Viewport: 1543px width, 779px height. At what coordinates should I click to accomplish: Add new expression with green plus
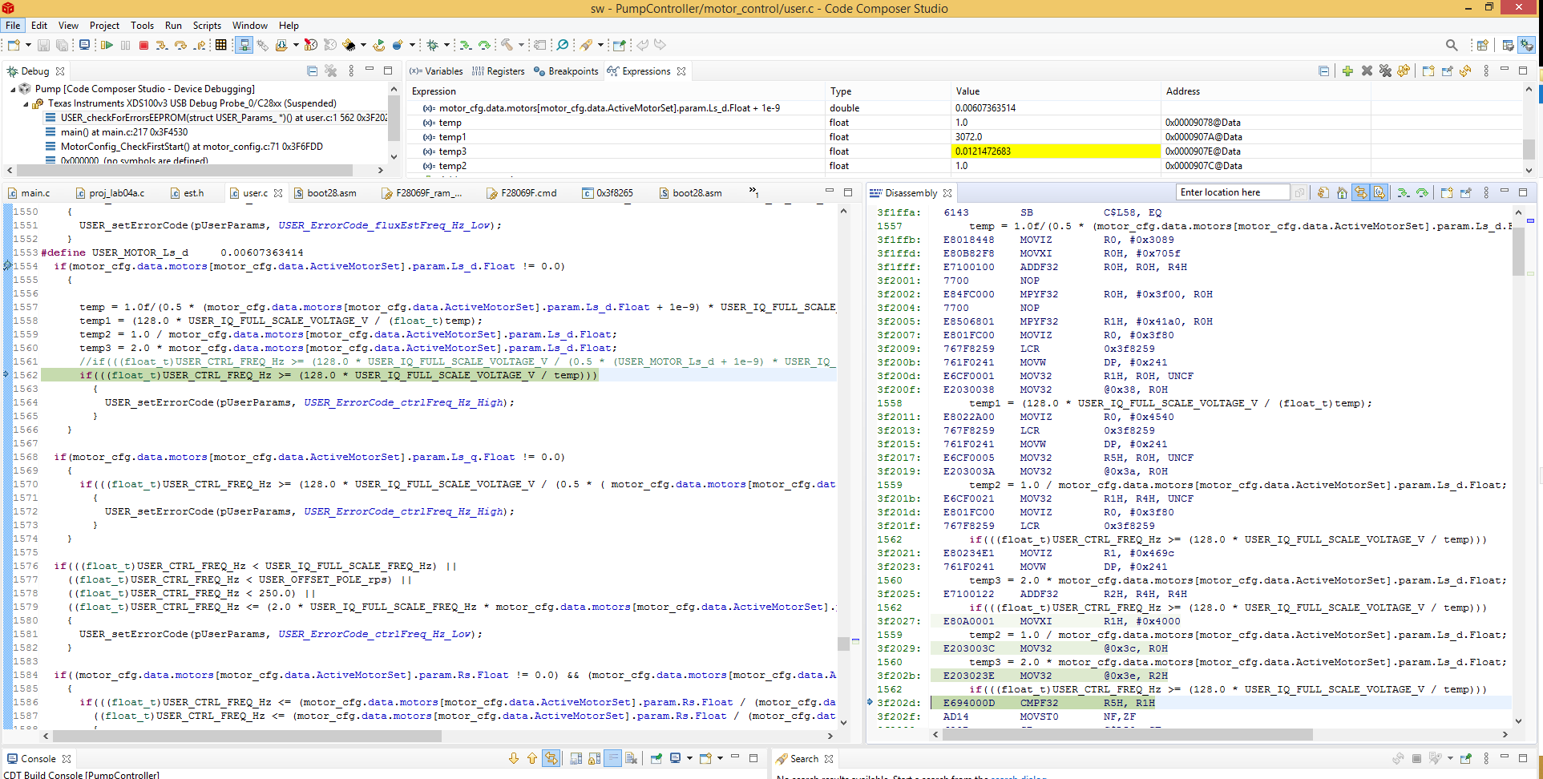pos(1347,71)
